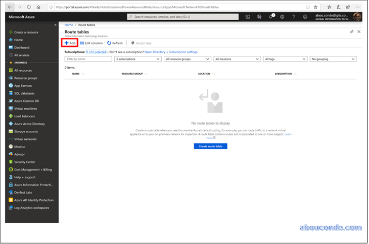Click Home breadcrumb link
Image resolution: width=369 pixels, height=244 pixels.
click(x=68, y=25)
